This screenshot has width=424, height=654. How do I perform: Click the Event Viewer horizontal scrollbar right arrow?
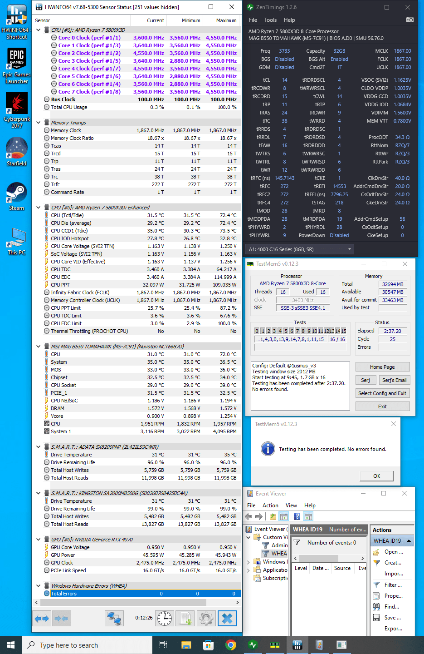click(x=362, y=558)
